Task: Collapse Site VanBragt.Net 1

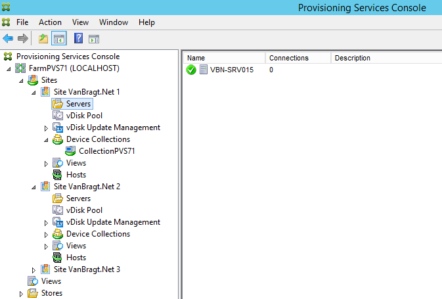Action: 33,93
